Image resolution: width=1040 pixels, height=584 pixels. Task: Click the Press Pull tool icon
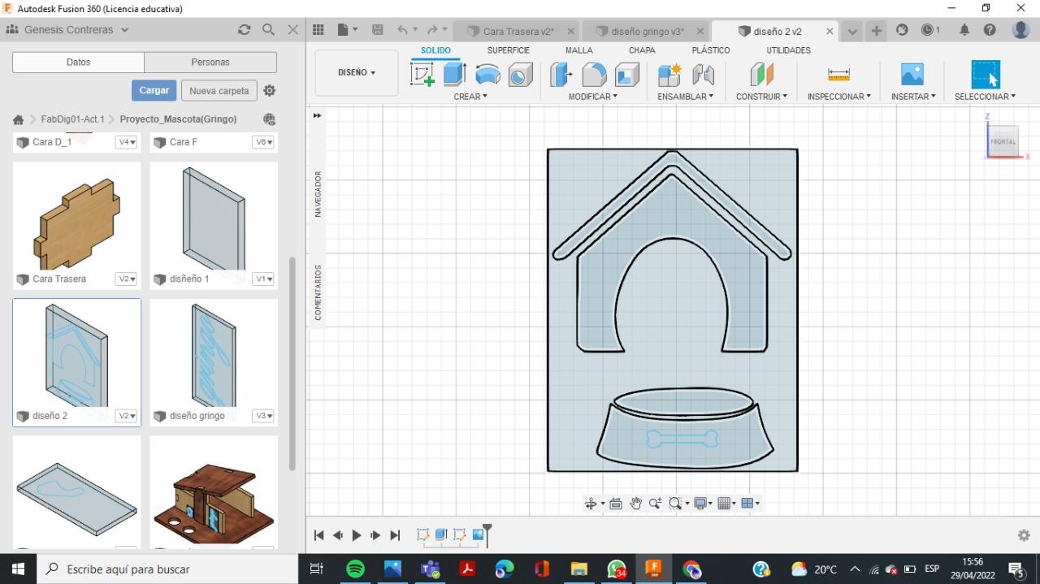point(561,75)
